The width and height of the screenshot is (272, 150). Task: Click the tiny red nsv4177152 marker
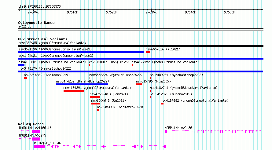click(132, 65)
